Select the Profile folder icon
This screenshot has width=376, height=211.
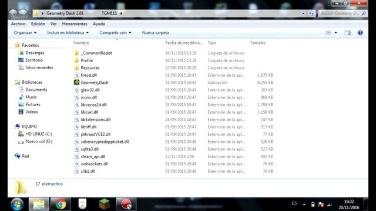click(x=76, y=60)
